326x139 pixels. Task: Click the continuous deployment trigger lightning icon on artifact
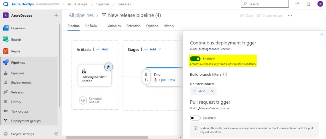point(108,67)
